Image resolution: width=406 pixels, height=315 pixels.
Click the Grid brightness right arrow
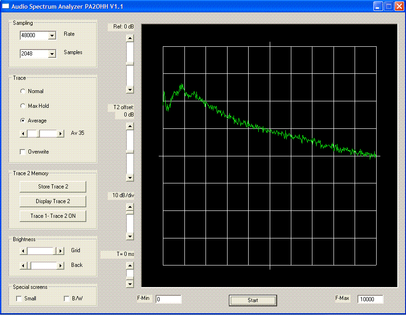pos(60,251)
